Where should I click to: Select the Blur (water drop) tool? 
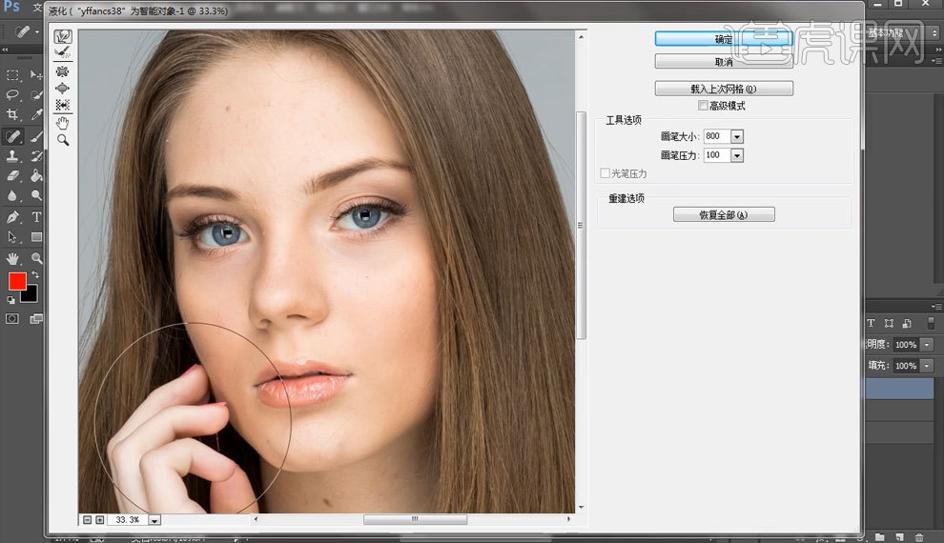[12, 196]
